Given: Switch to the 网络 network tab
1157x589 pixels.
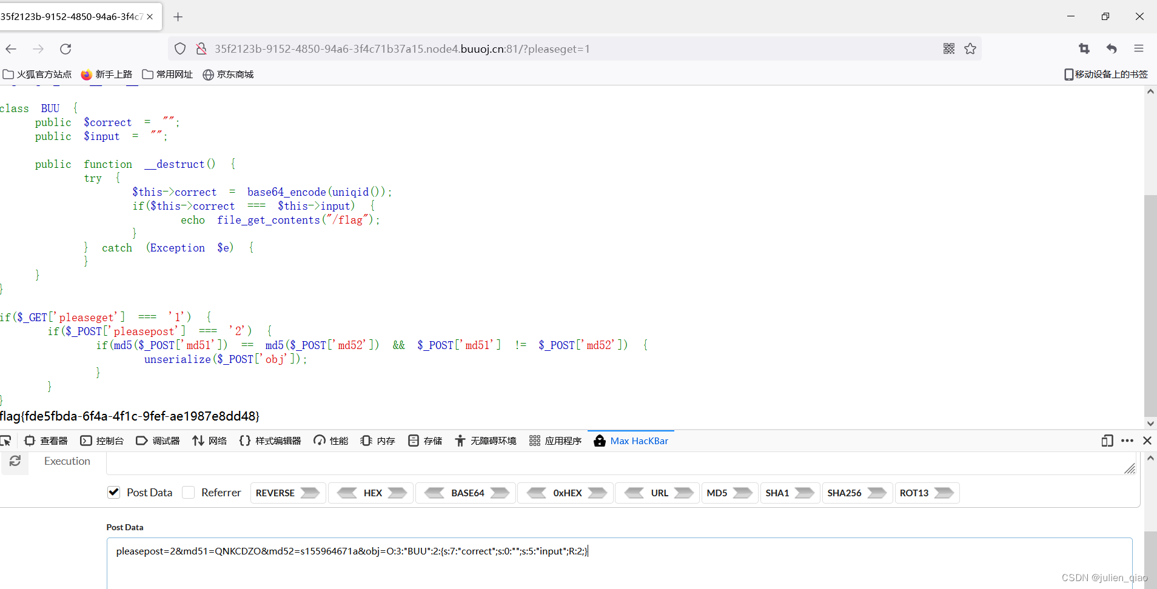Looking at the screenshot, I should tap(210, 441).
